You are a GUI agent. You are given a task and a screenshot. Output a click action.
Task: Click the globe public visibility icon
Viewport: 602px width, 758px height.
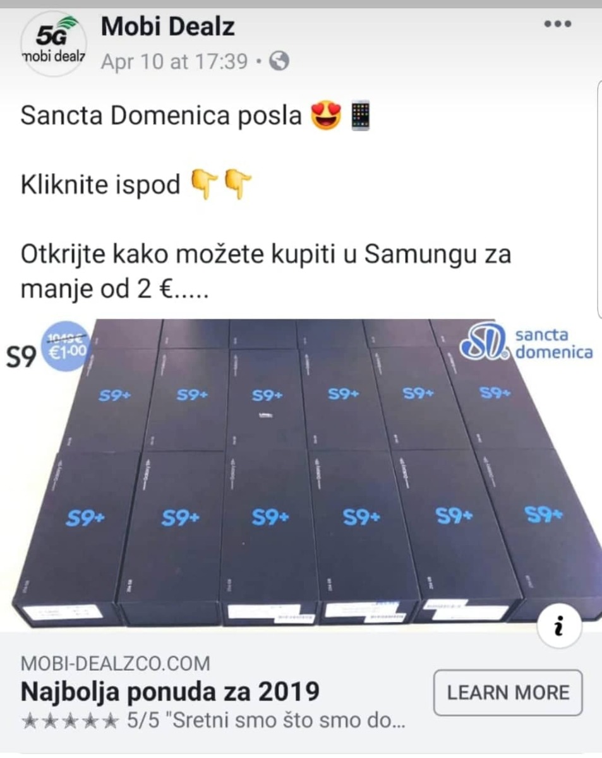pyautogui.click(x=279, y=61)
